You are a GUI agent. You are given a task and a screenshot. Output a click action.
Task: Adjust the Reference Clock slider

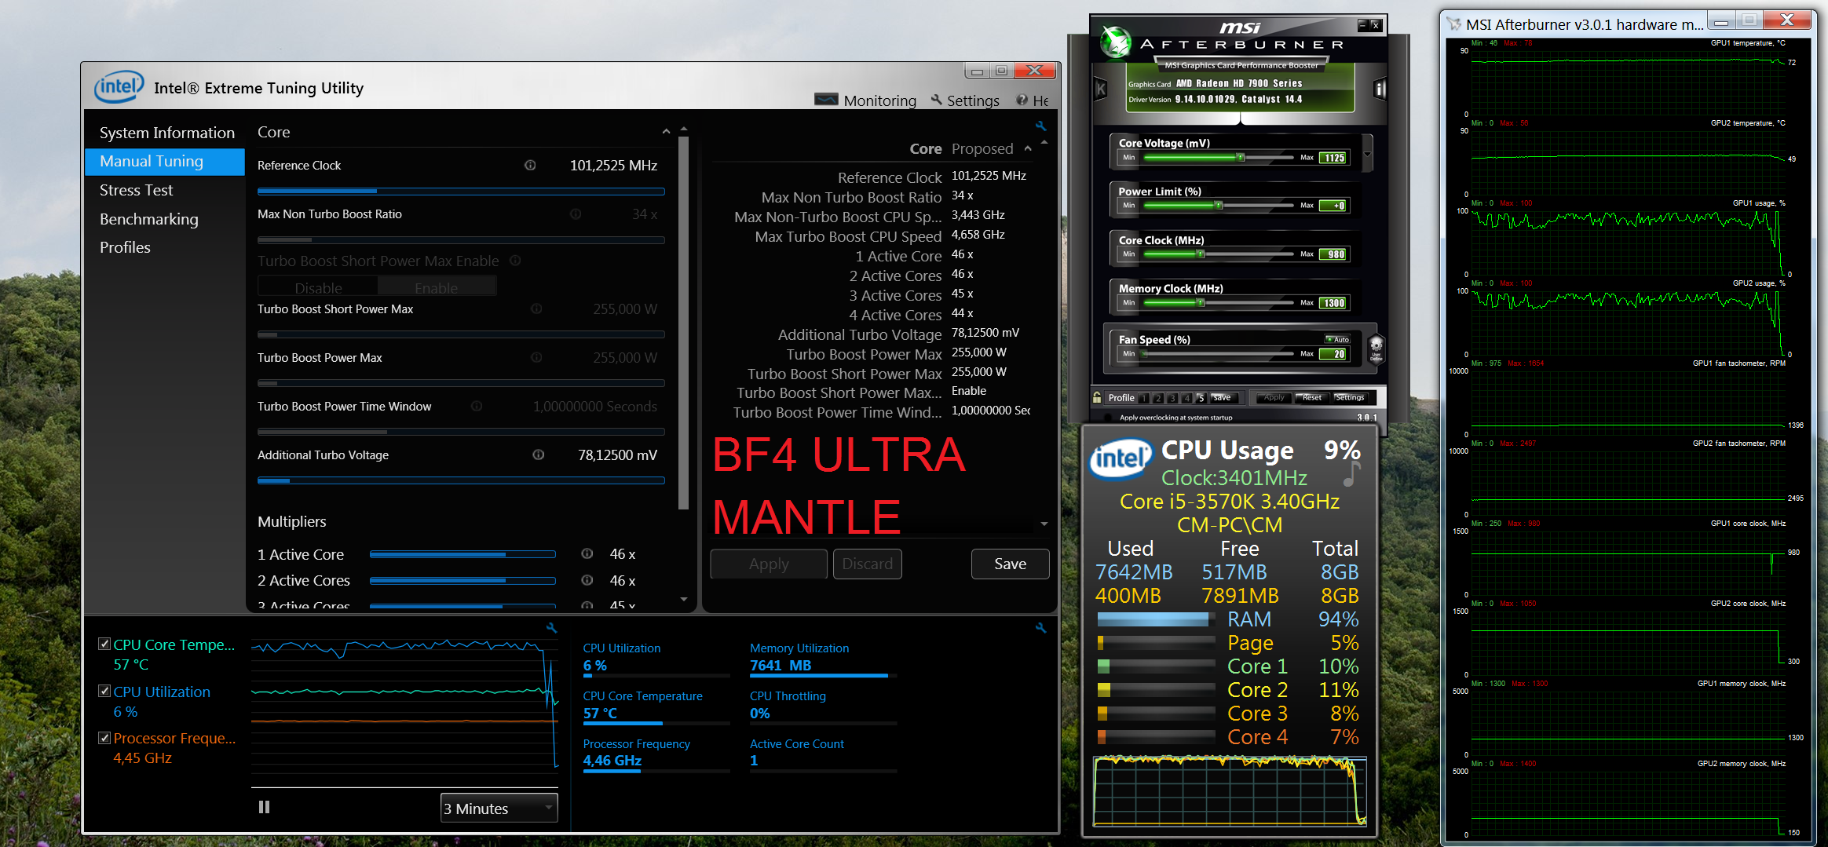click(461, 191)
